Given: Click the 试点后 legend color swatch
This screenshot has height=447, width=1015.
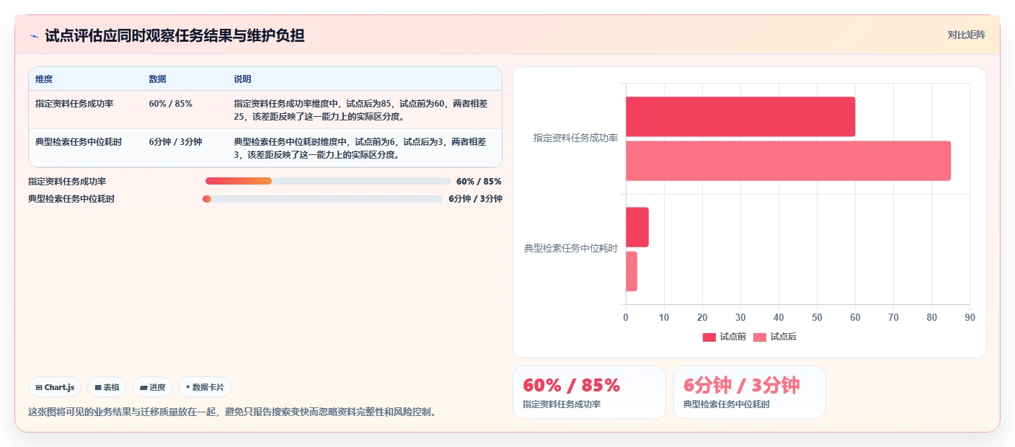Looking at the screenshot, I should click(x=760, y=337).
